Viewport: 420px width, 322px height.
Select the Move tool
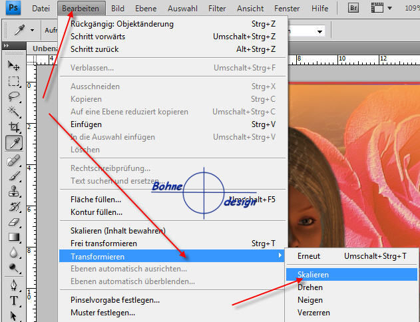(x=13, y=65)
